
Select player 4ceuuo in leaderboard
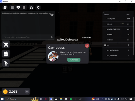coord(118,34)
